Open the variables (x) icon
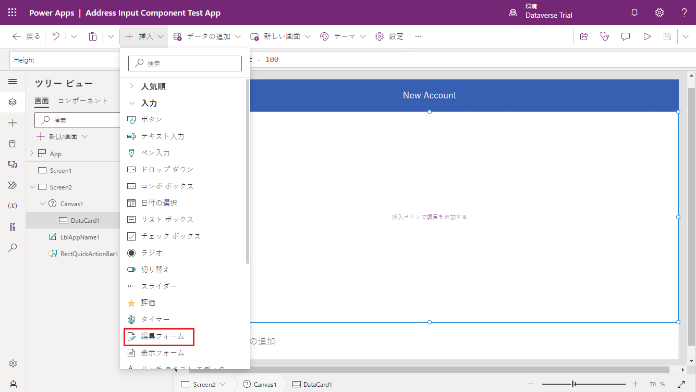This screenshot has width=696, height=392. click(x=13, y=206)
